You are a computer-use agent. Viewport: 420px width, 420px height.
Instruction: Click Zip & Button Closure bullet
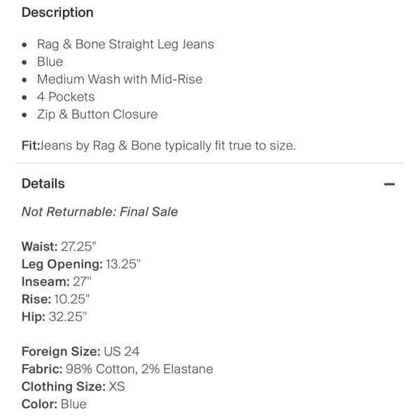97,114
